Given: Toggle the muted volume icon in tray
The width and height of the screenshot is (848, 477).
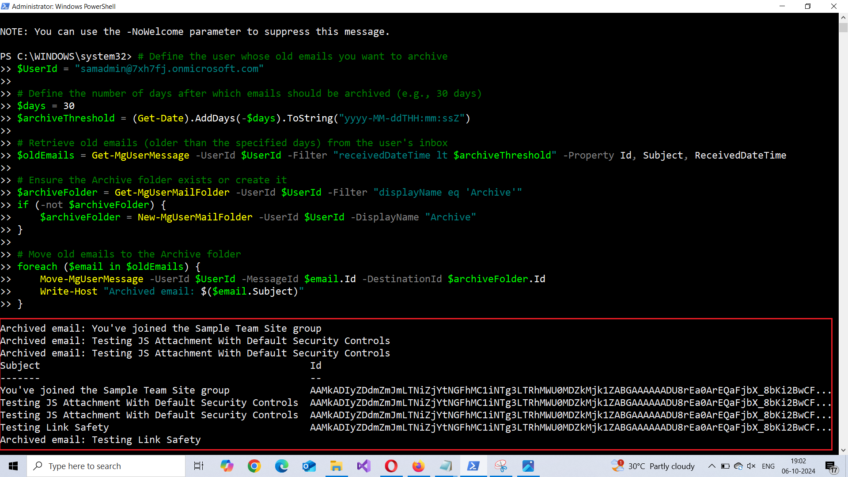Looking at the screenshot, I should click(x=751, y=466).
